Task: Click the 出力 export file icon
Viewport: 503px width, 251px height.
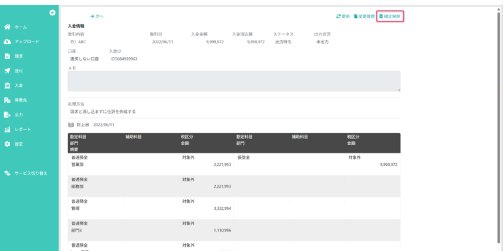Action: click(8, 114)
